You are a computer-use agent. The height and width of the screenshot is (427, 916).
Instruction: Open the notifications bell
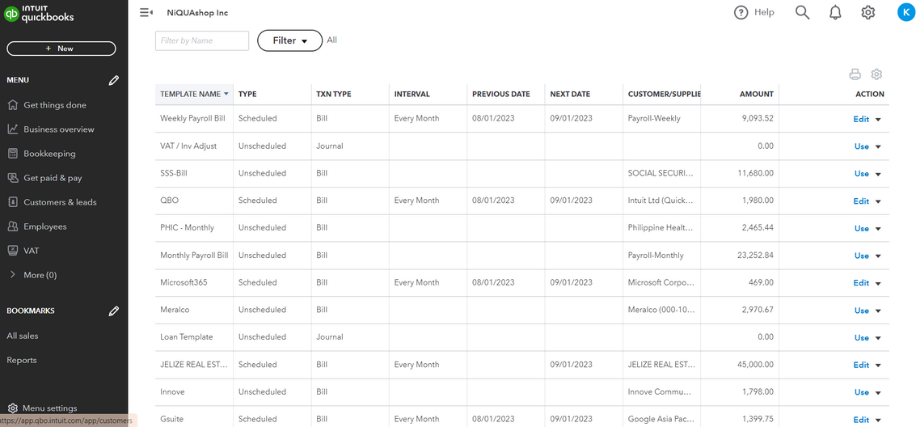(x=835, y=12)
